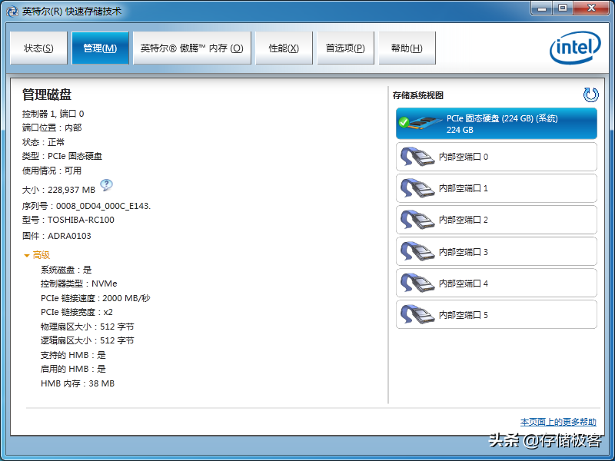Click the drive icon for 内部空端口 4
This screenshot has height=461, width=615.
417,284
